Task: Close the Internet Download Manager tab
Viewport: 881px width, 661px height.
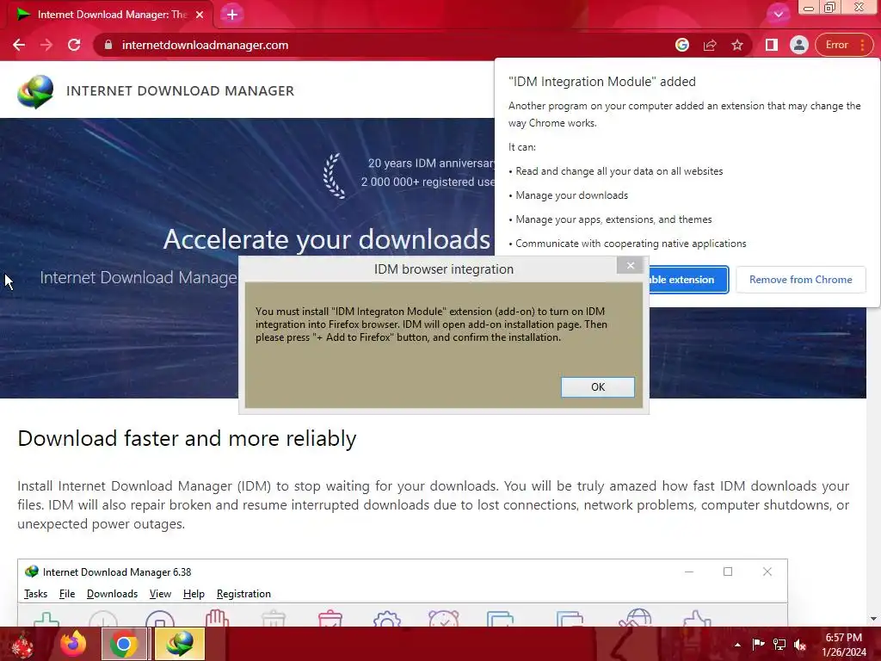Action: click(200, 15)
